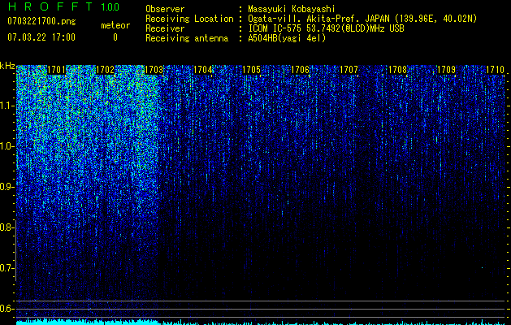This screenshot has height=325, width=511.
Task: Click the 0.9 frequency axis label
Action: 6,187
